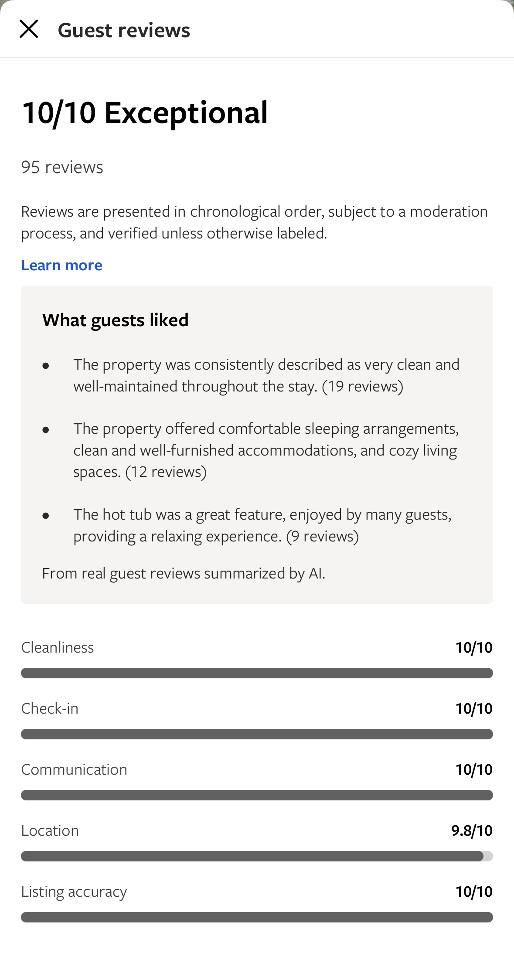The image size is (514, 963).
Task: Click the Communication rating bar
Action: click(257, 795)
